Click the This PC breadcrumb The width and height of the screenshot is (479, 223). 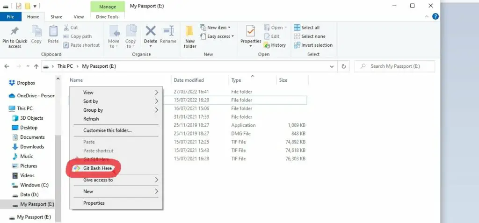pyautogui.click(x=65, y=66)
